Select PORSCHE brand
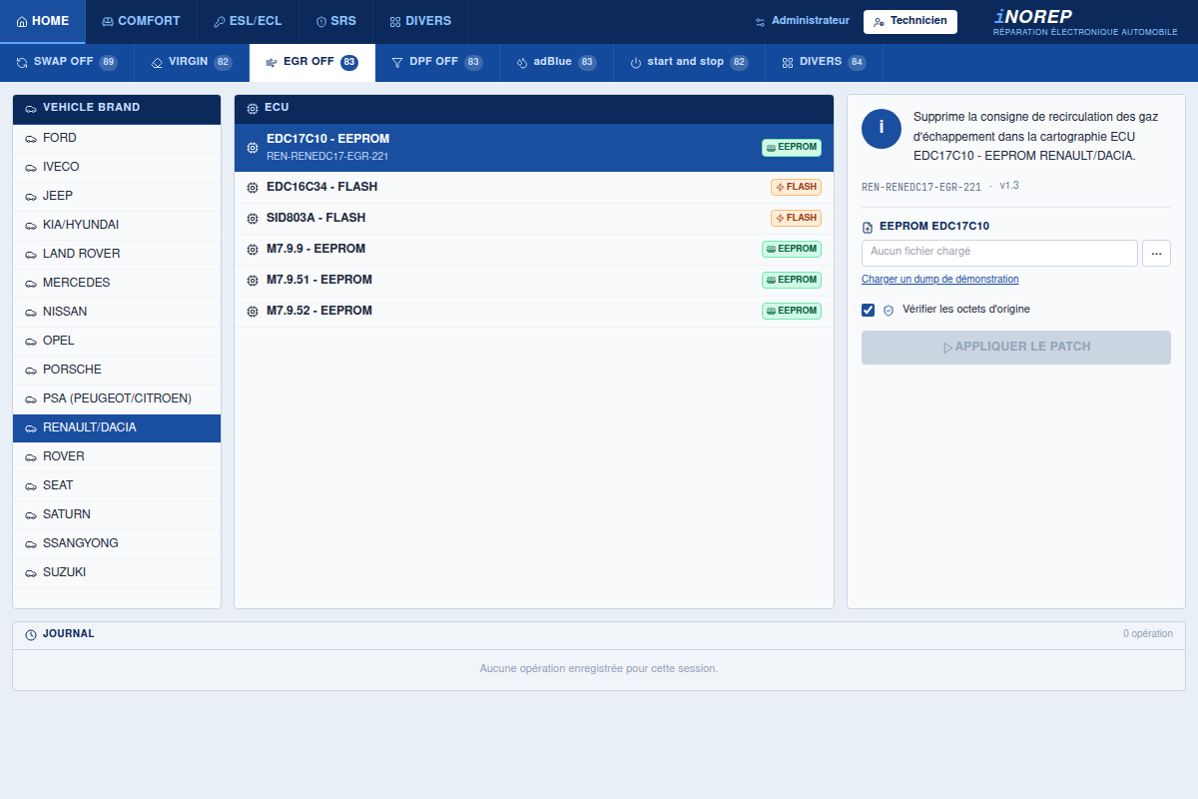Image resolution: width=1198 pixels, height=799 pixels. 117,371
